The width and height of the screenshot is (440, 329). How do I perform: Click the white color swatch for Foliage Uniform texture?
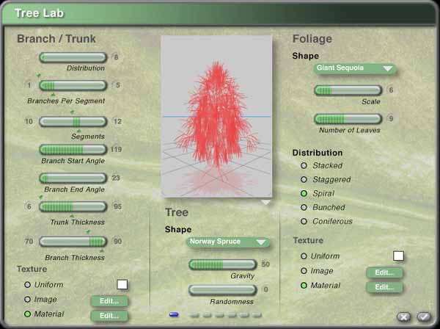pos(398,256)
